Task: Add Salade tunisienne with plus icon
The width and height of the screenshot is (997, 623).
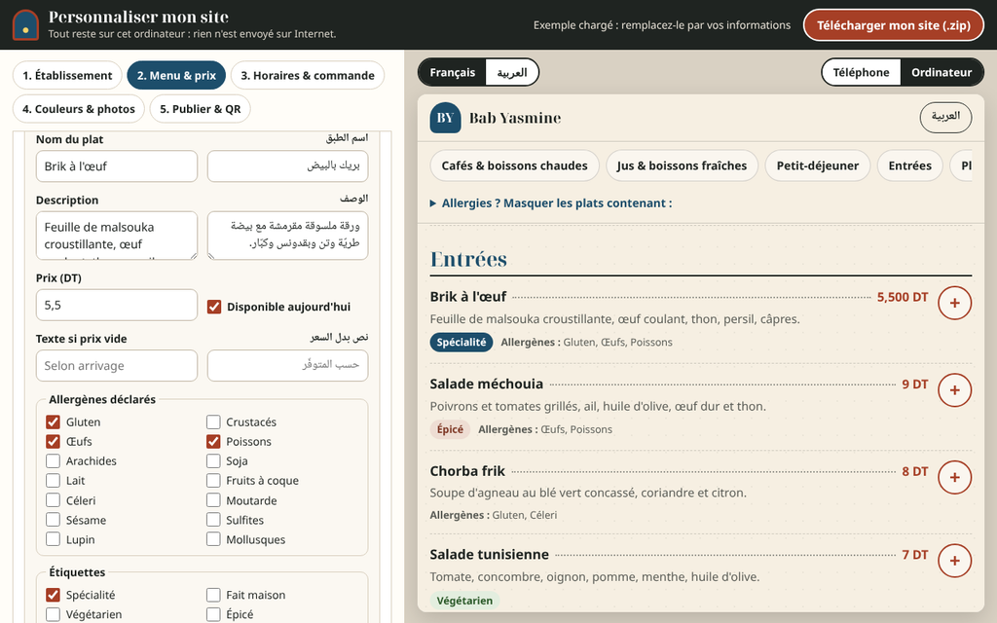Action: pyautogui.click(x=954, y=561)
